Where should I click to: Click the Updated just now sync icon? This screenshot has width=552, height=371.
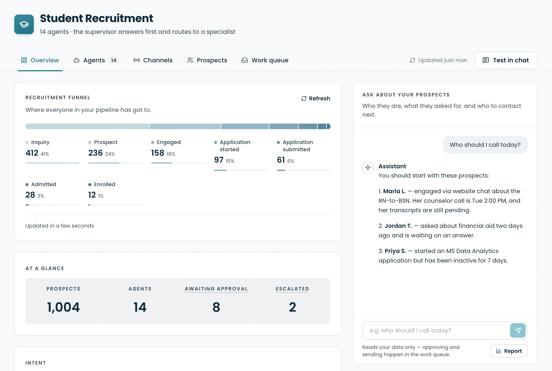[x=412, y=60]
